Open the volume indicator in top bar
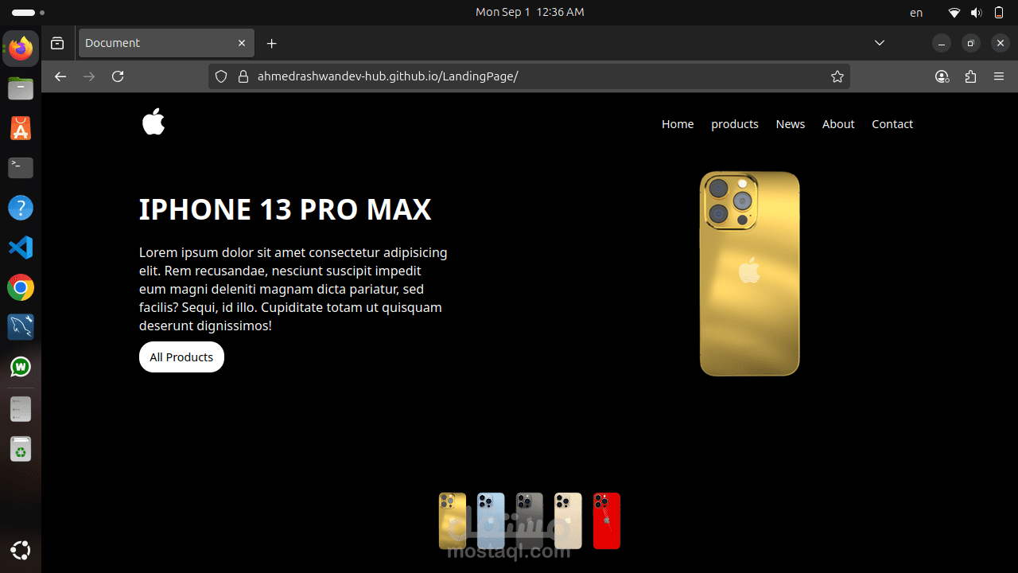This screenshot has width=1018, height=573. (977, 13)
